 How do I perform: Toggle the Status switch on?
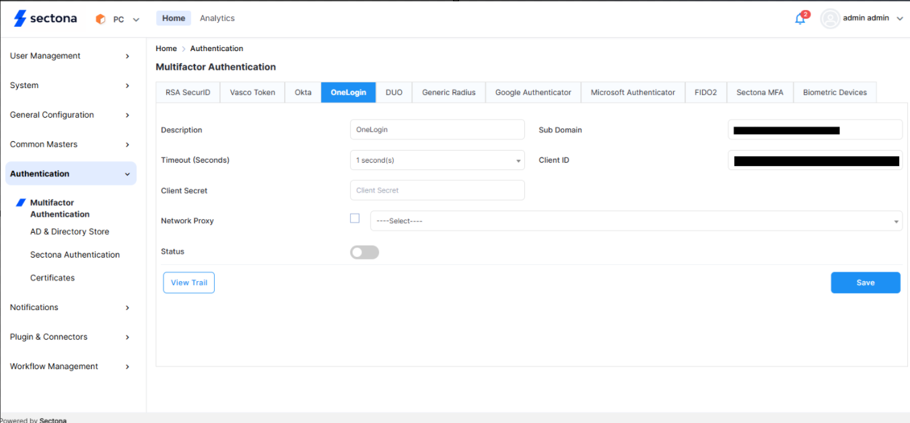[364, 252]
